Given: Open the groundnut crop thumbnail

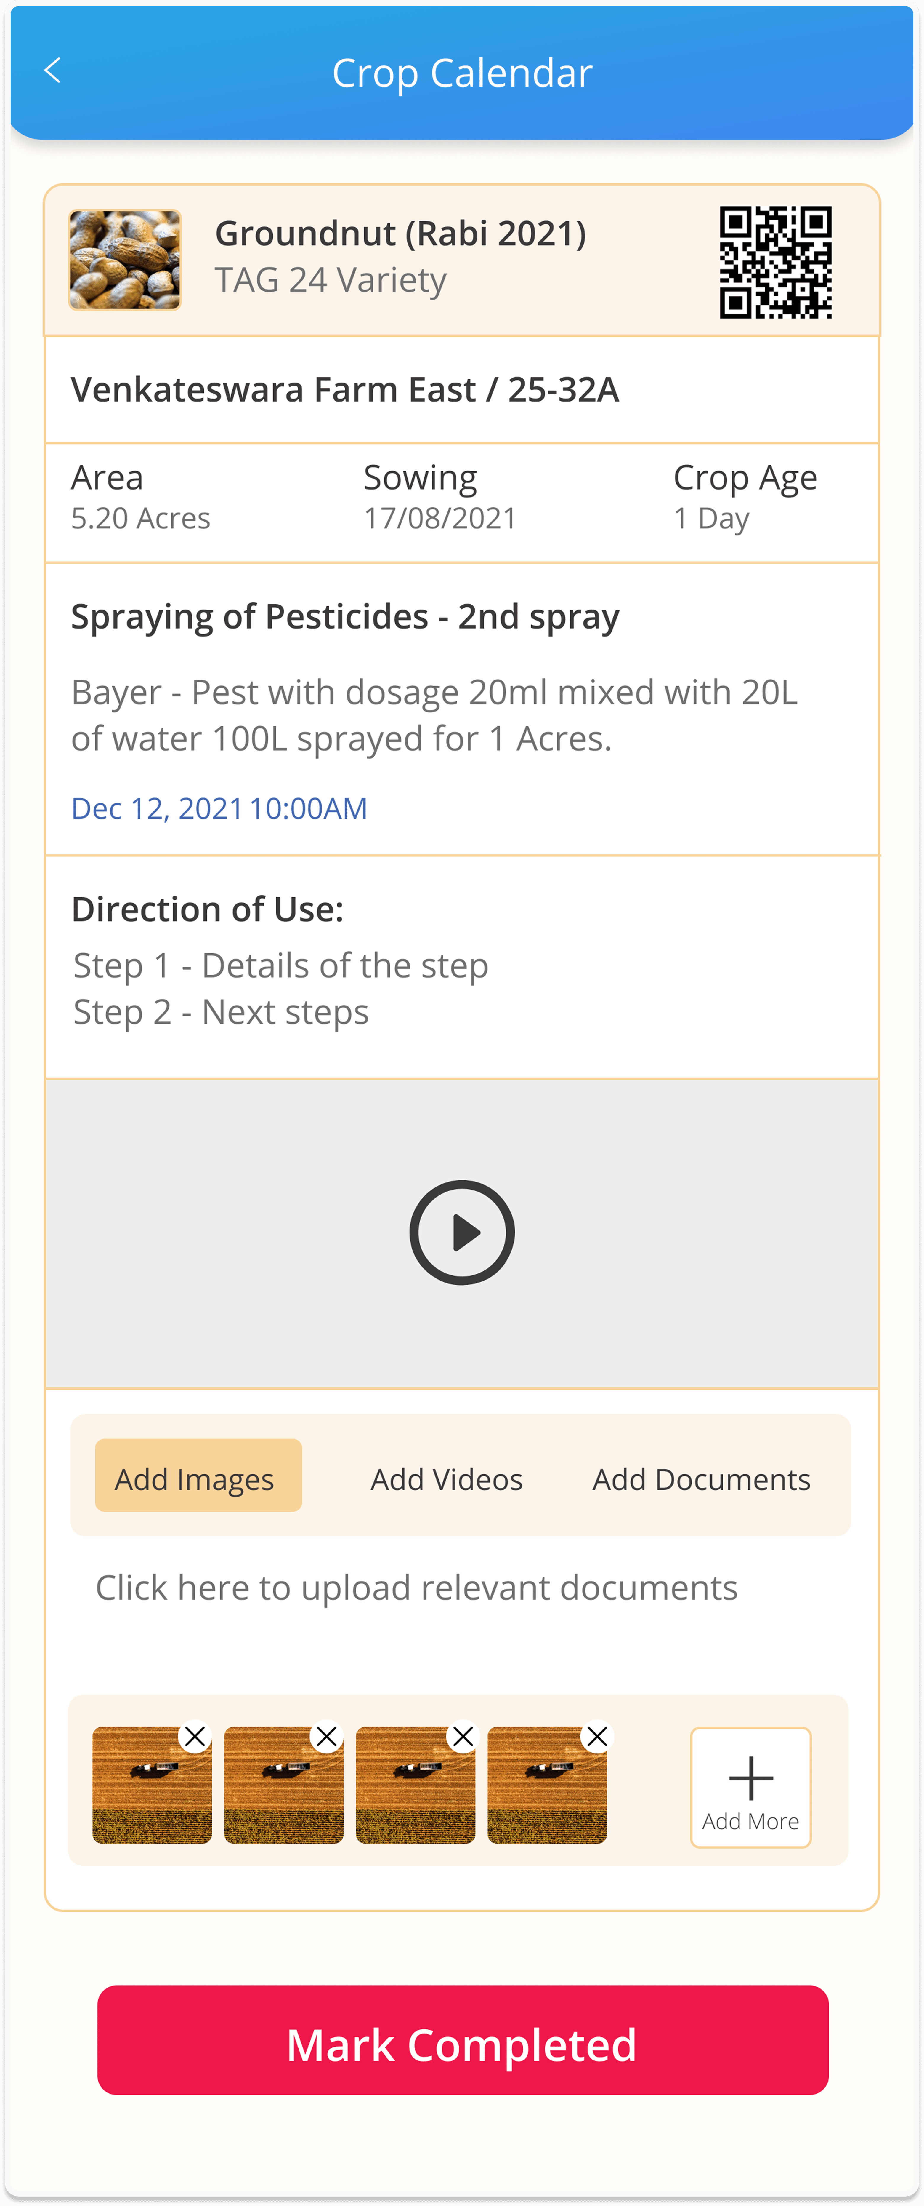Looking at the screenshot, I should point(125,260).
